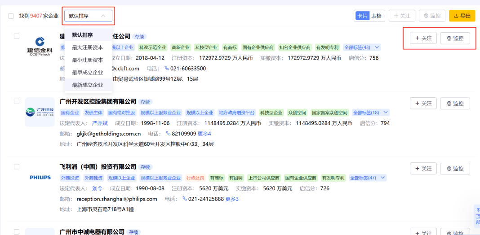Screen dimensions: 480x235
Task: Click the top toolbar 关注 button
Action: pyautogui.click(x=402, y=16)
